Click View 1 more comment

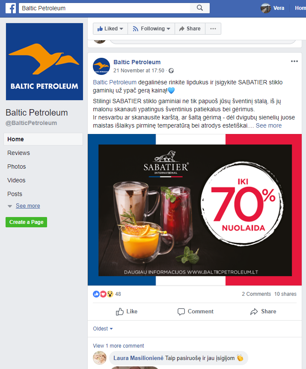coord(118,346)
